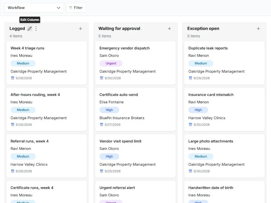Add item to the Logged column with plus
Image resolution: width=271 pixels, height=203 pixels.
tap(80, 29)
